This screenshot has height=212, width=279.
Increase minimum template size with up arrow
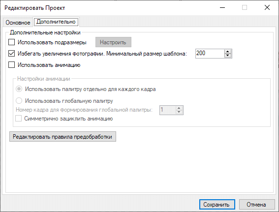(x=227, y=52)
